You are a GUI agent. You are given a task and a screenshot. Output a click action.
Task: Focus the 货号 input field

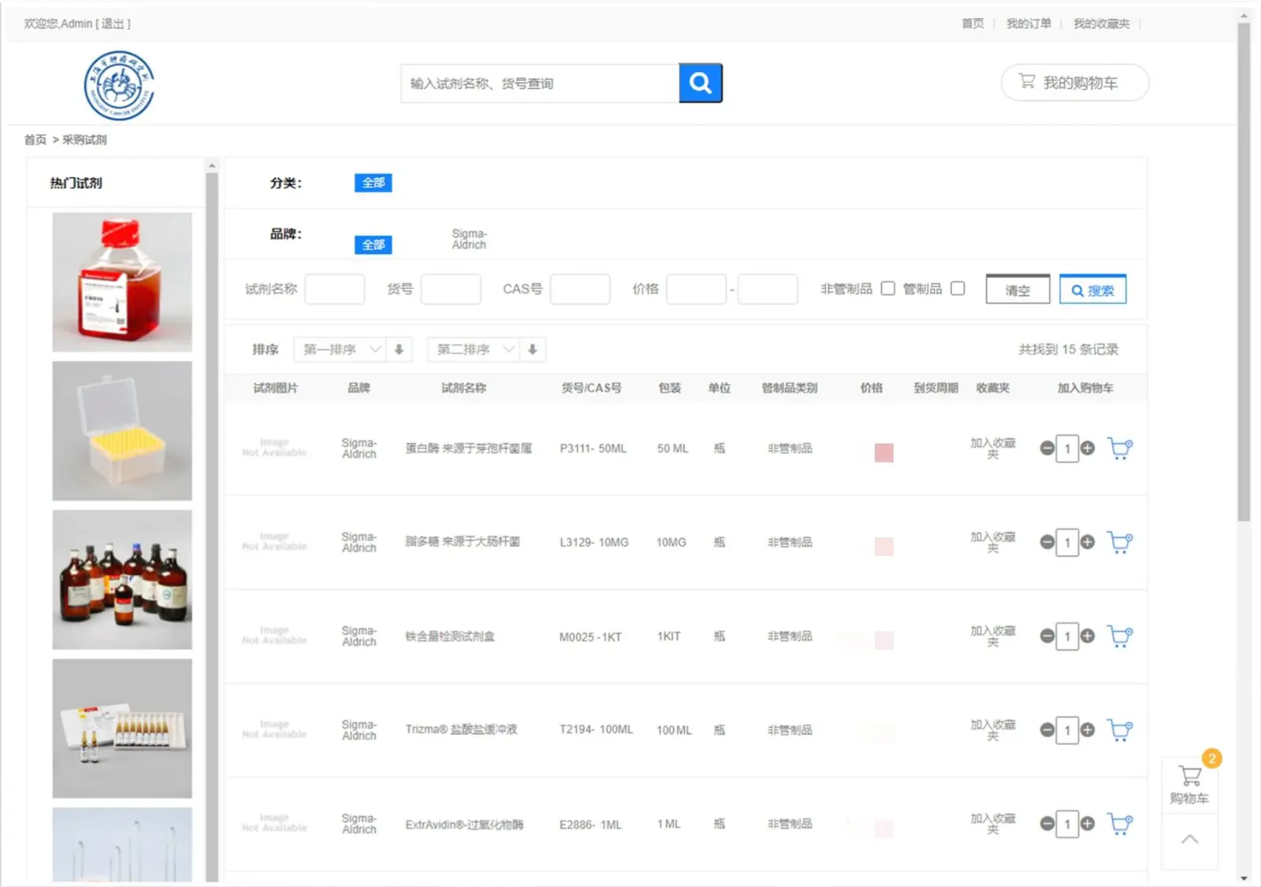tap(451, 289)
